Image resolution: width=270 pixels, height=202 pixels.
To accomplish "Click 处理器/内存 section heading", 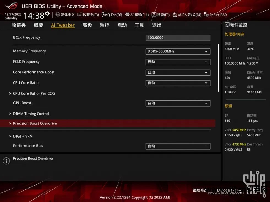I will [234, 34].
